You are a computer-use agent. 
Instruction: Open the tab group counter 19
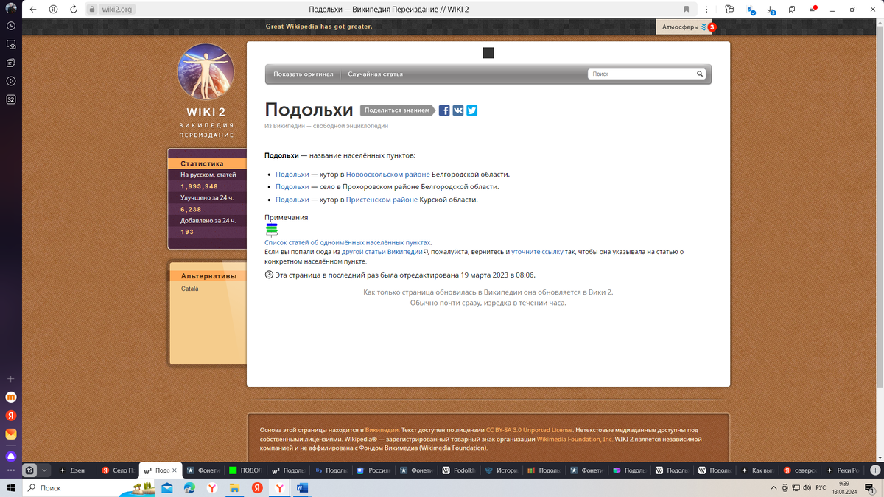coord(29,470)
